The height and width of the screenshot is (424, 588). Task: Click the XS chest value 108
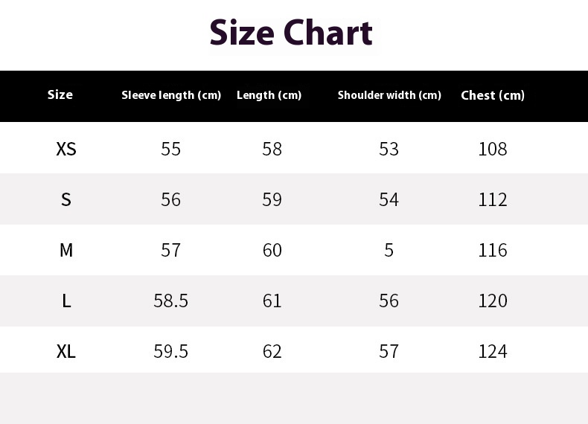(x=493, y=149)
